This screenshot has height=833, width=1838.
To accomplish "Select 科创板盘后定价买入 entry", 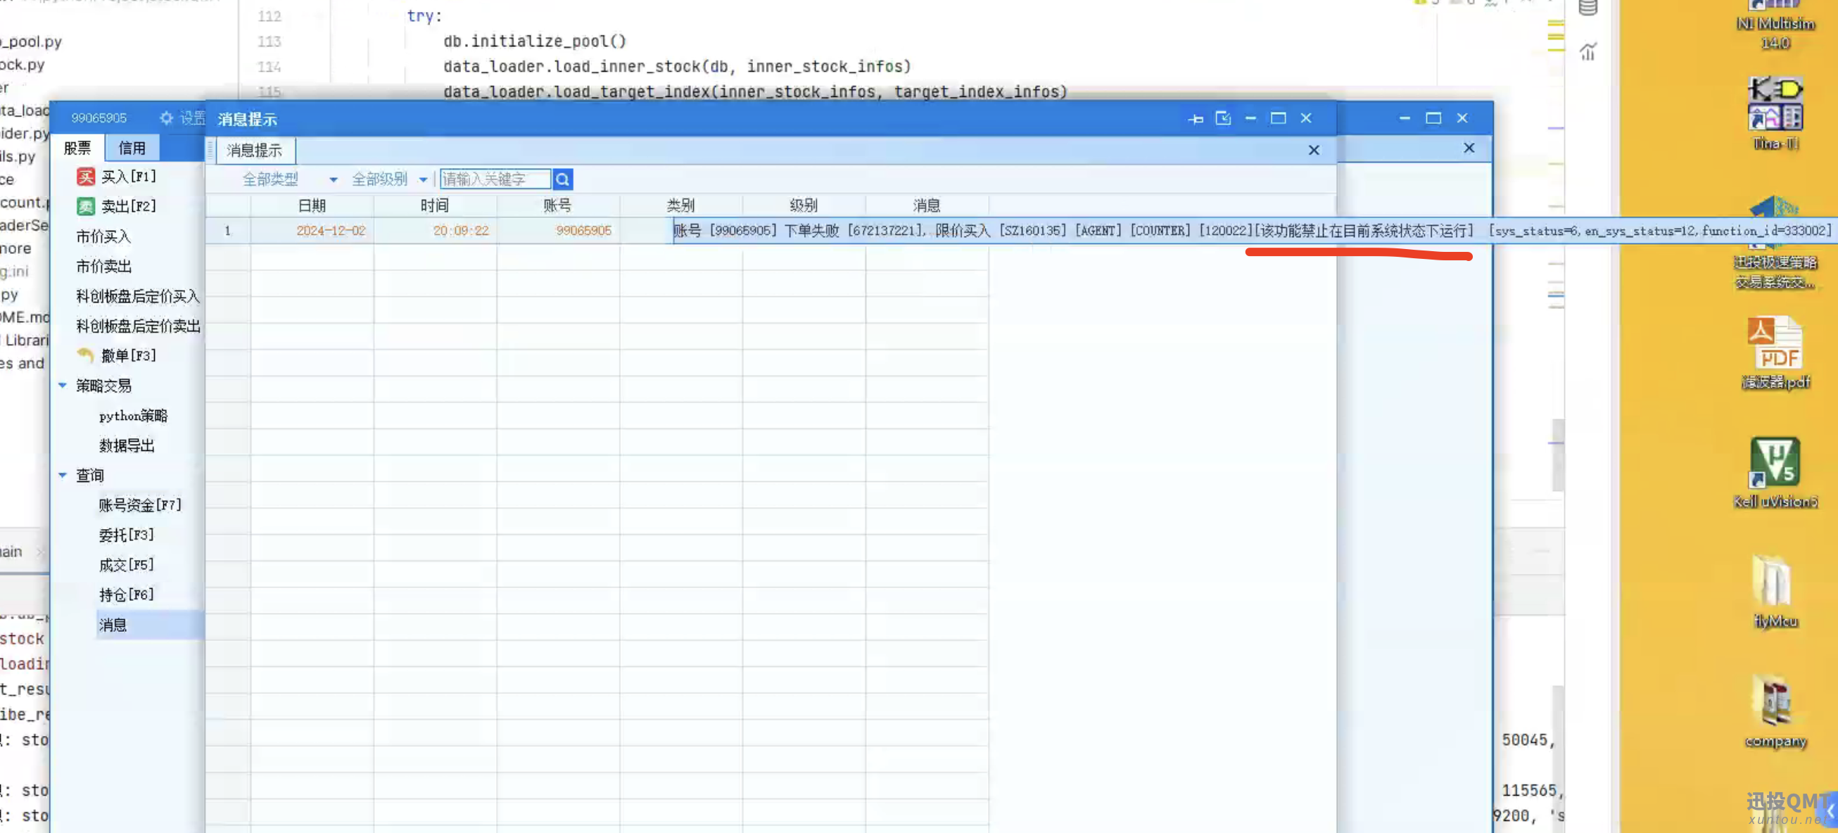I will tap(138, 296).
